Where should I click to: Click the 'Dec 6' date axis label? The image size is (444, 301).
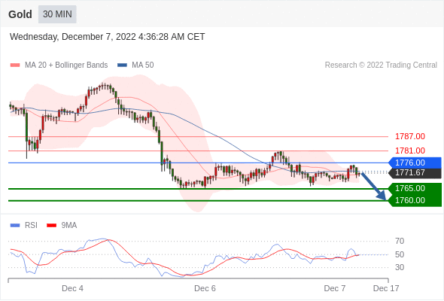point(205,288)
